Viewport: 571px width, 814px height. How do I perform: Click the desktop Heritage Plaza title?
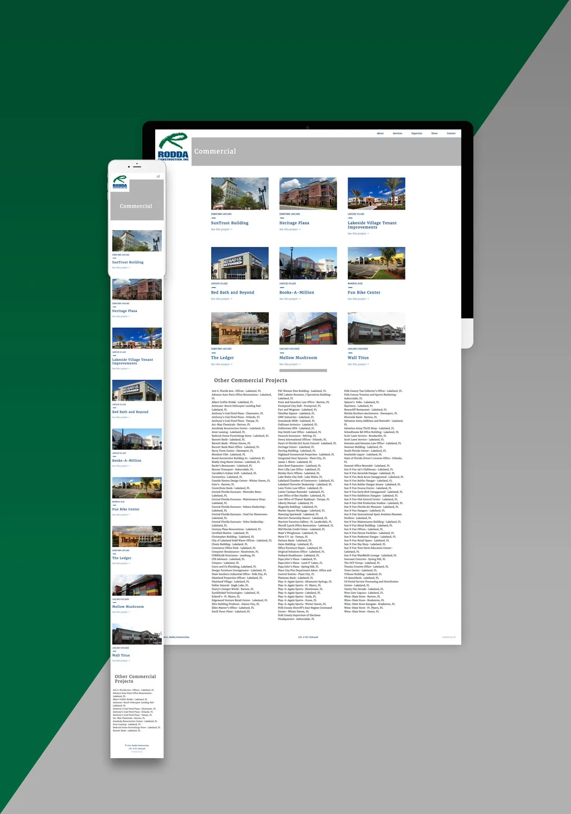coord(294,223)
